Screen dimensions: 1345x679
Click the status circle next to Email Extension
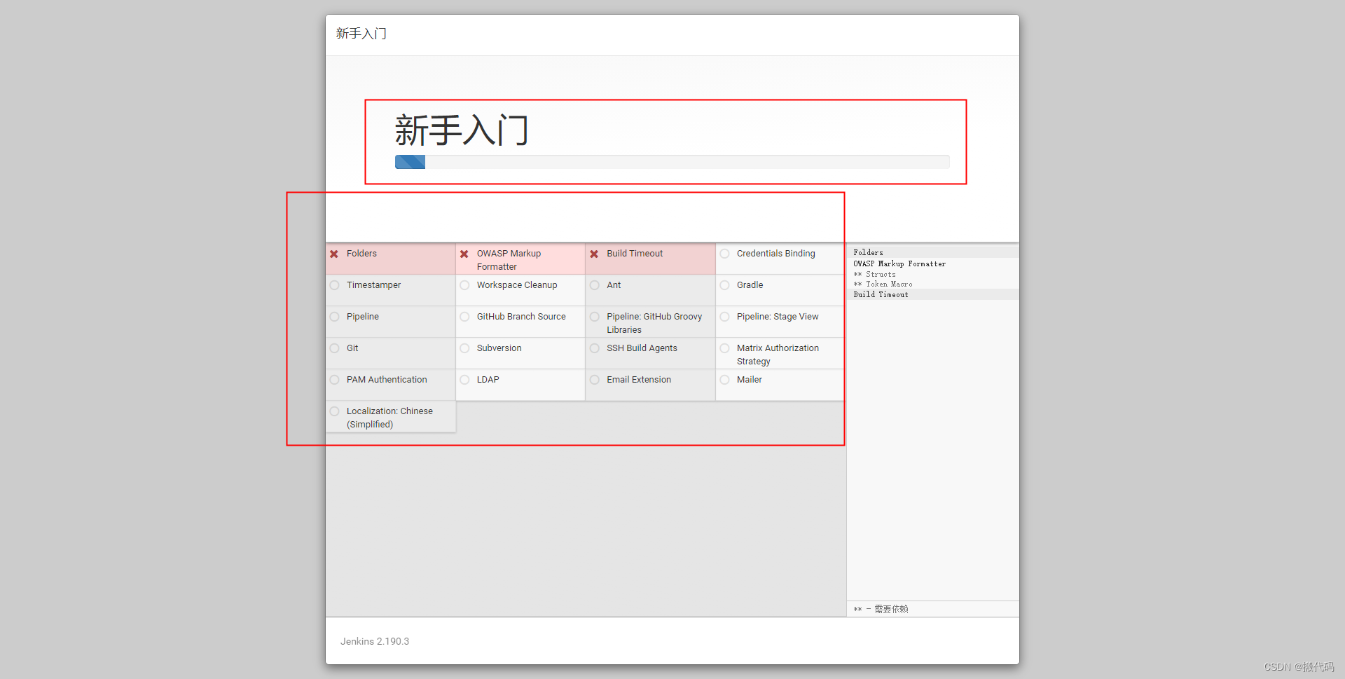click(x=594, y=380)
